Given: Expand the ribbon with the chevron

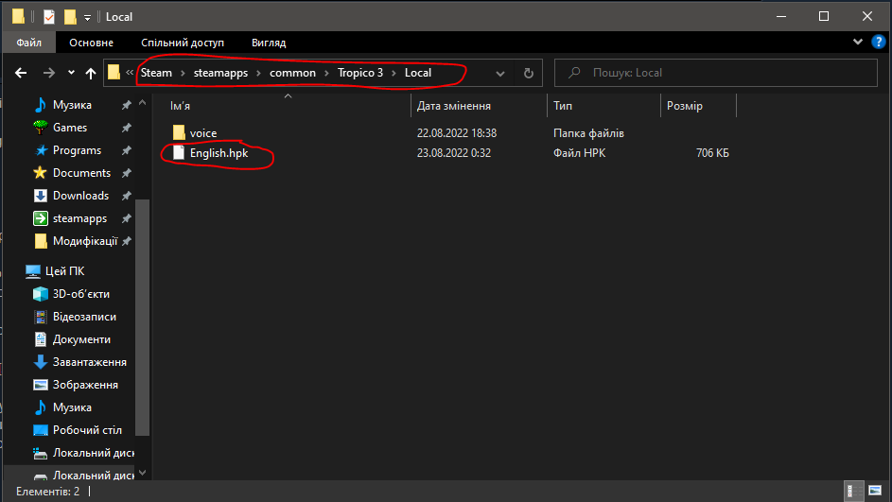Looking at the screenshot, I should [857, 42].
